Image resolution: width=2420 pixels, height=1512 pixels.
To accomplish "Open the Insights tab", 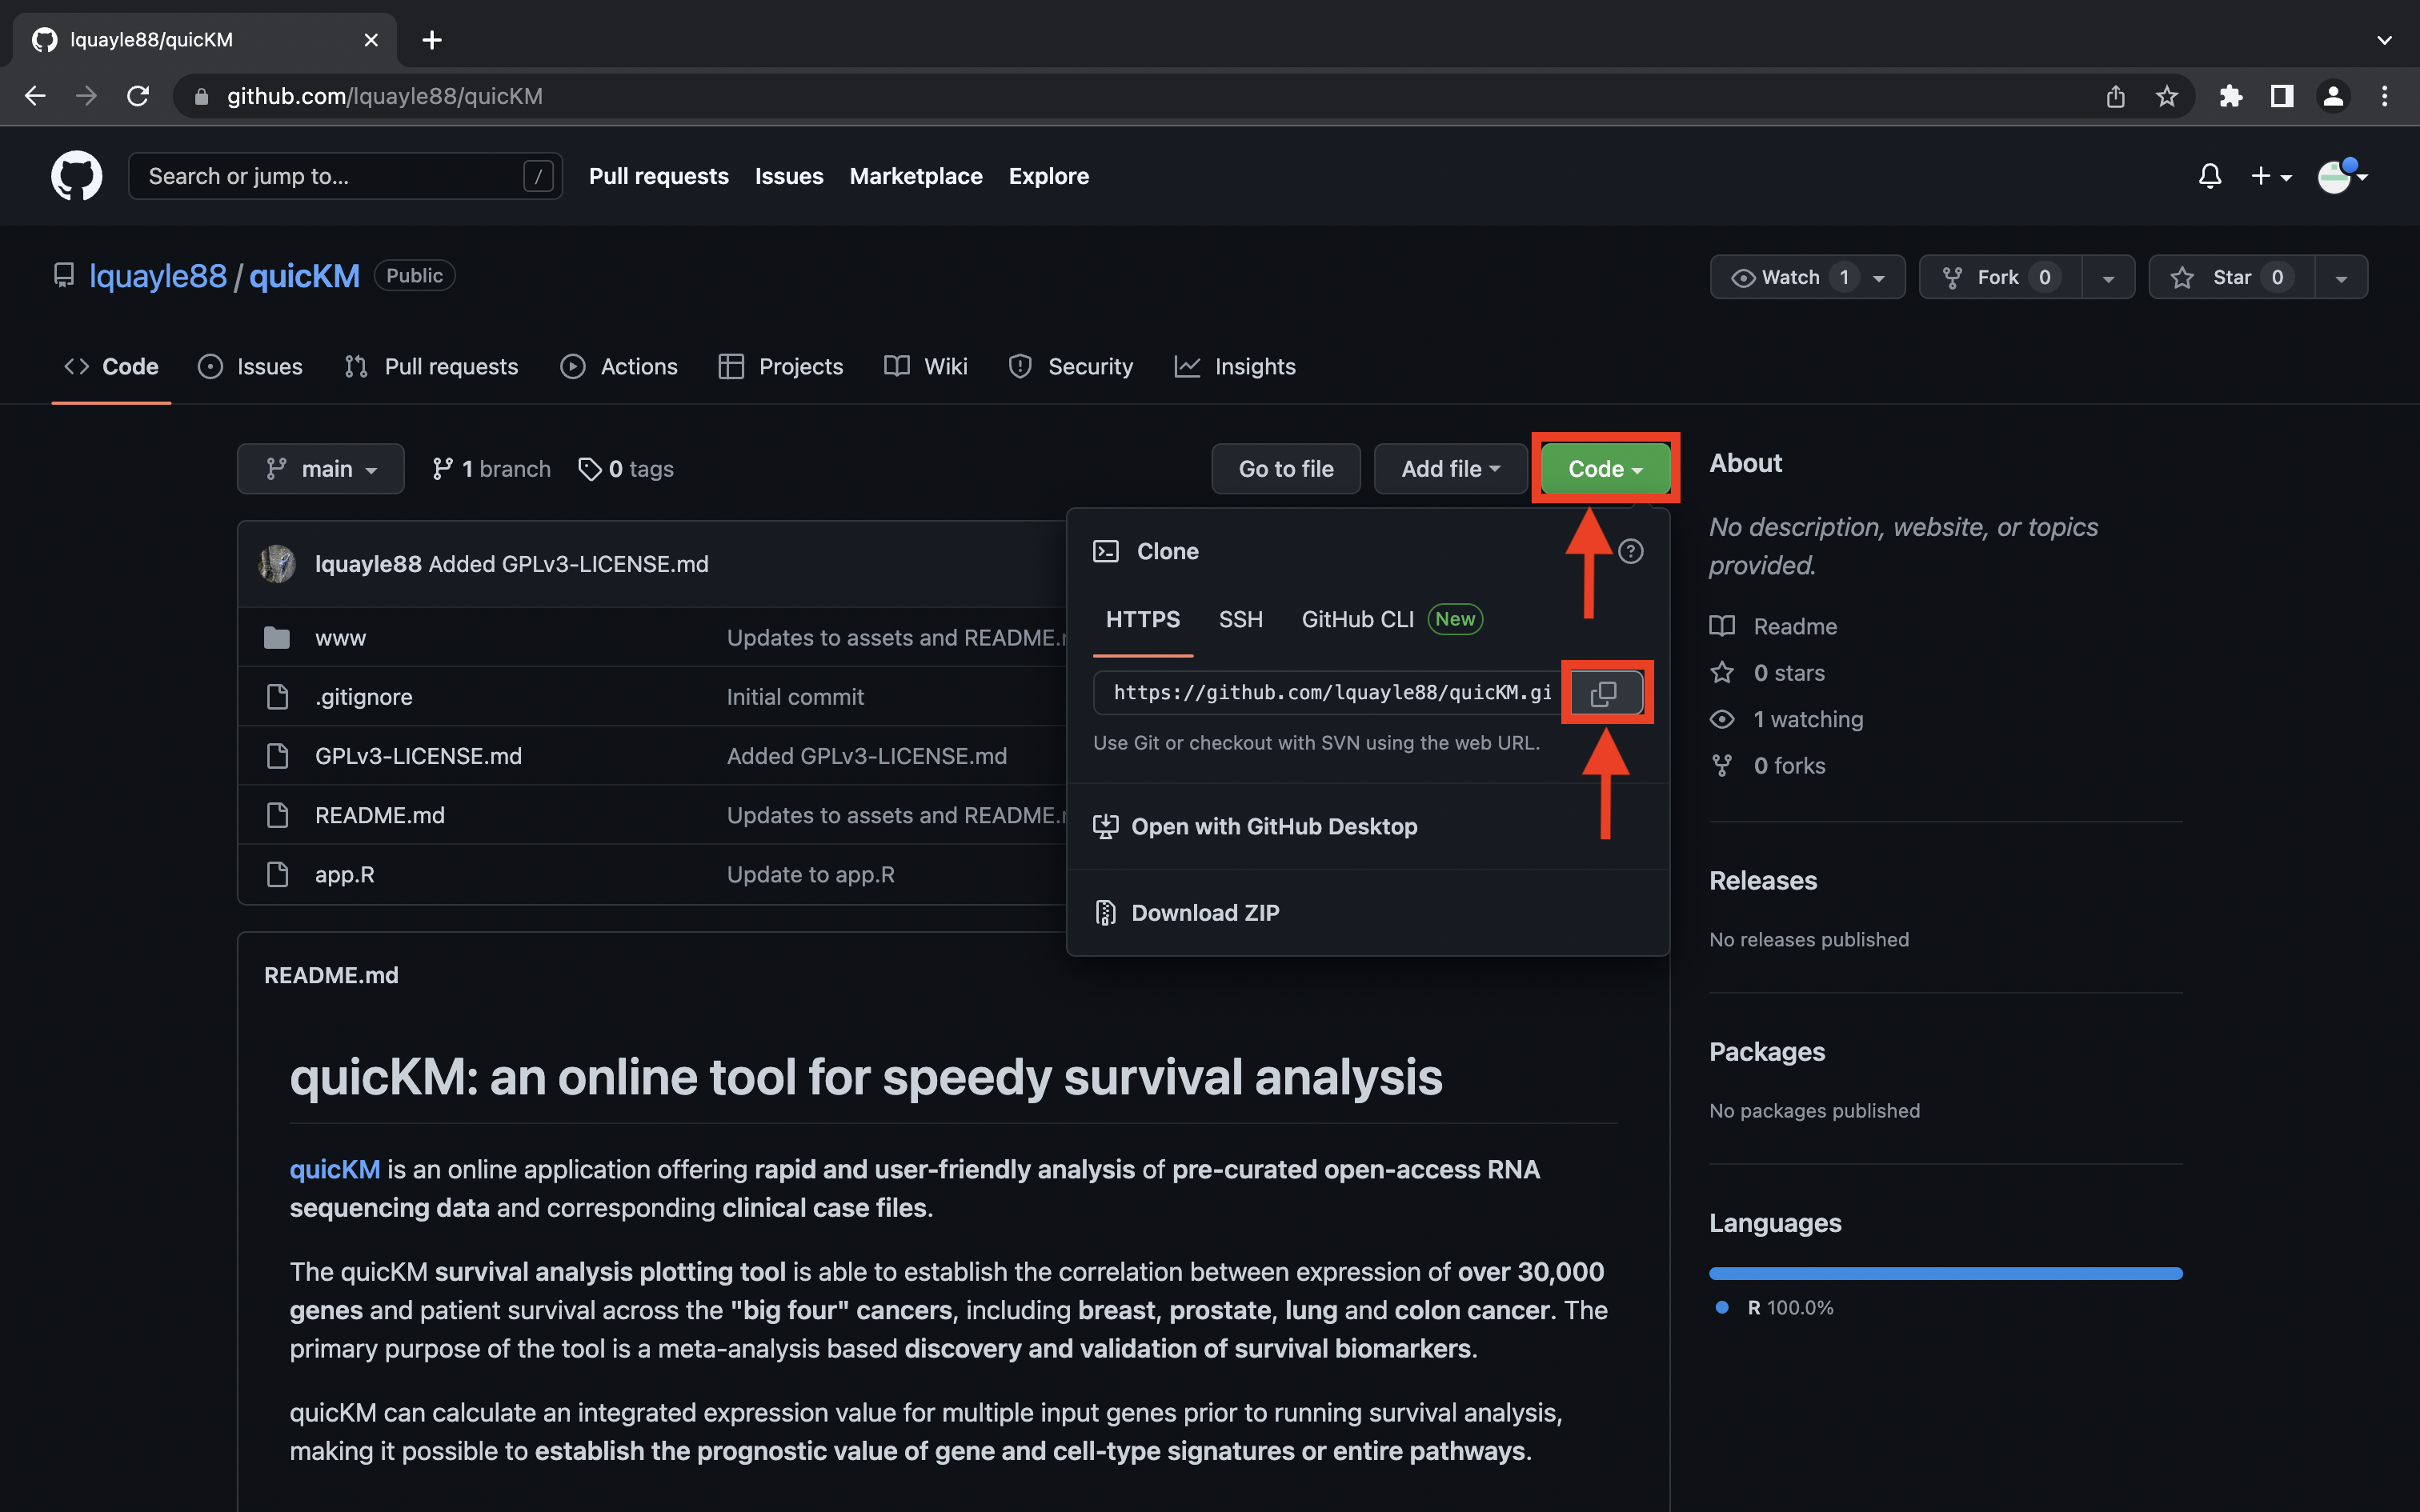I will [1235, 367].
